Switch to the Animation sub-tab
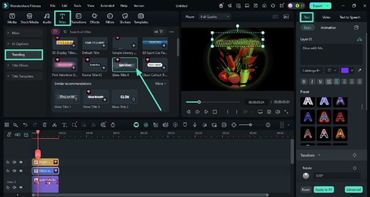 328,28
